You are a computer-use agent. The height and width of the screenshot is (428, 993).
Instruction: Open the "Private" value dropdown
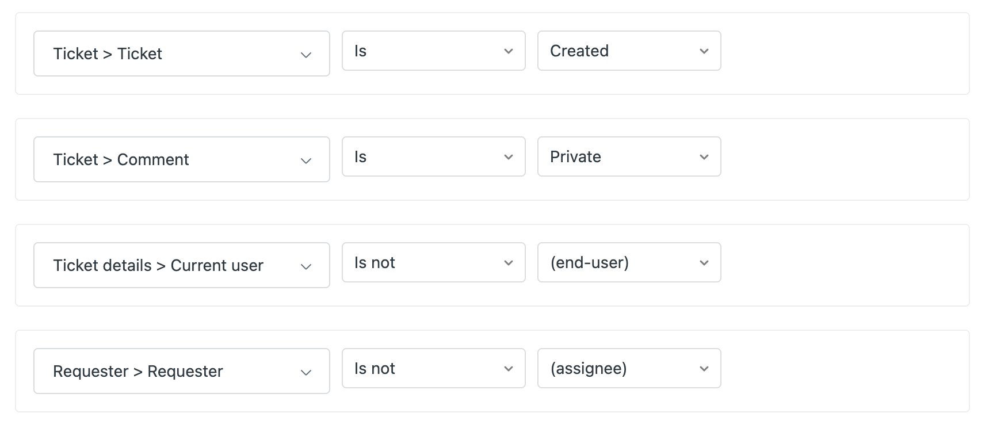[629, 157]
